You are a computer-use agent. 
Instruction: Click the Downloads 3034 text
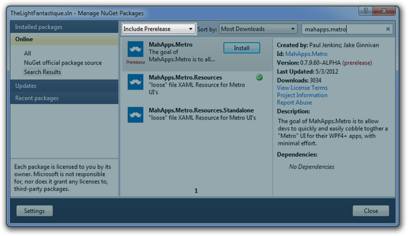(299, 80)
